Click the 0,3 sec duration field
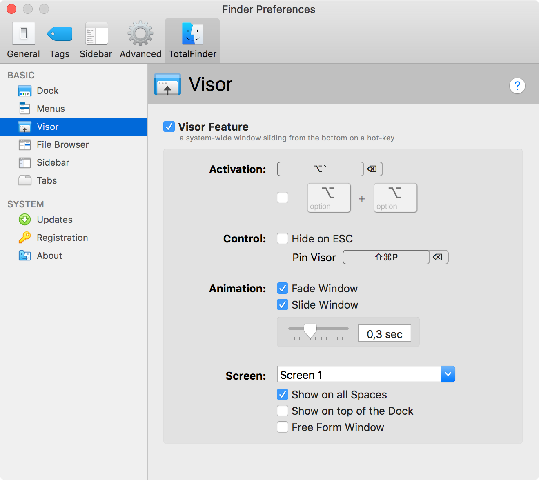 click(x=384, y=333)
